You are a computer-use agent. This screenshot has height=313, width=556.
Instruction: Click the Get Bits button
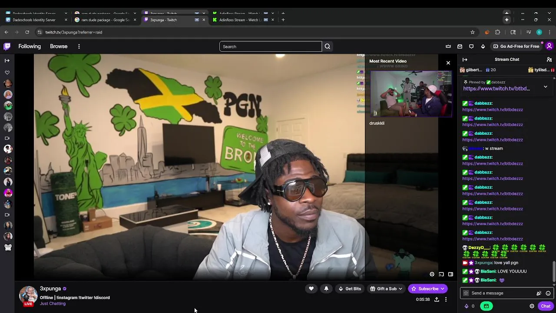coord(350,289)
